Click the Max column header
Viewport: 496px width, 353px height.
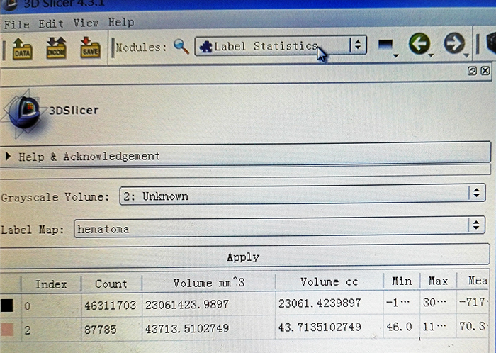click(x=438, y=280)
